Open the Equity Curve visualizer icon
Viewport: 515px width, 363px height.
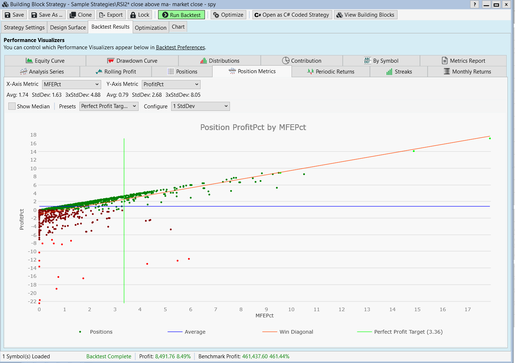click(x=29, y=61)
